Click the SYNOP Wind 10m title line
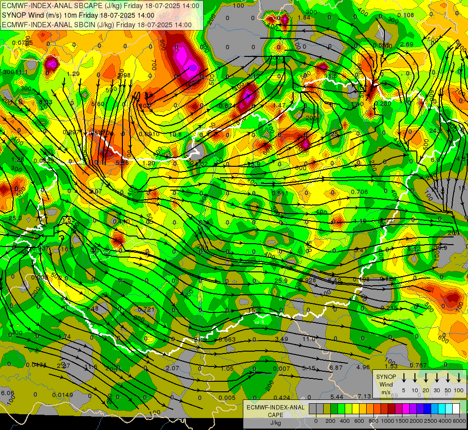 (x=78, y=15)
